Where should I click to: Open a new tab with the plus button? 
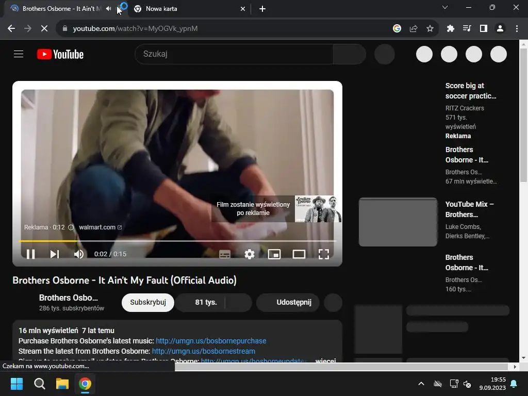tap(262, 9)
